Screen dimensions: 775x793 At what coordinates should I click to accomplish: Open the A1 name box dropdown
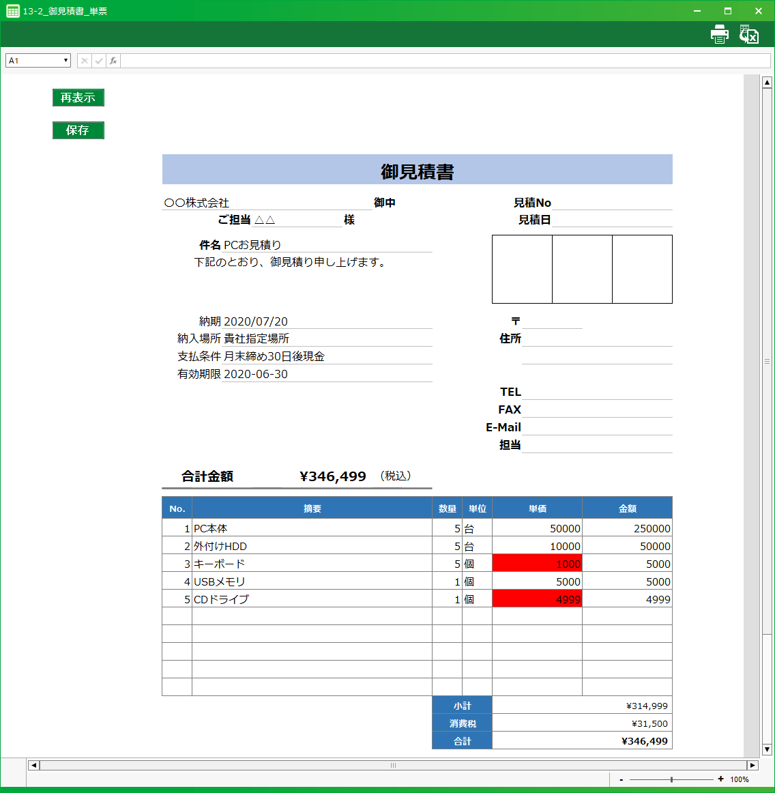click(x=65, y=61)
